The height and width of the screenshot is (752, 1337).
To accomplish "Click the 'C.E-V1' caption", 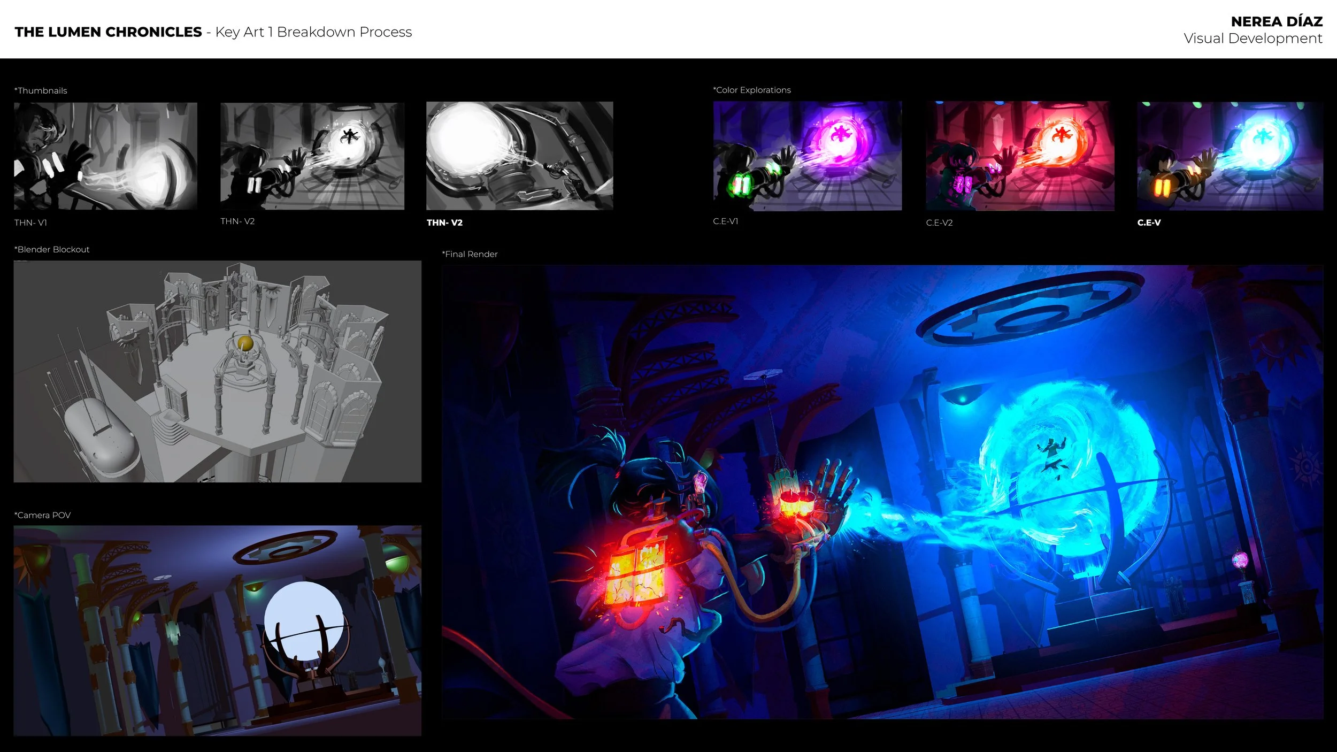I will (x=725, y=221).
